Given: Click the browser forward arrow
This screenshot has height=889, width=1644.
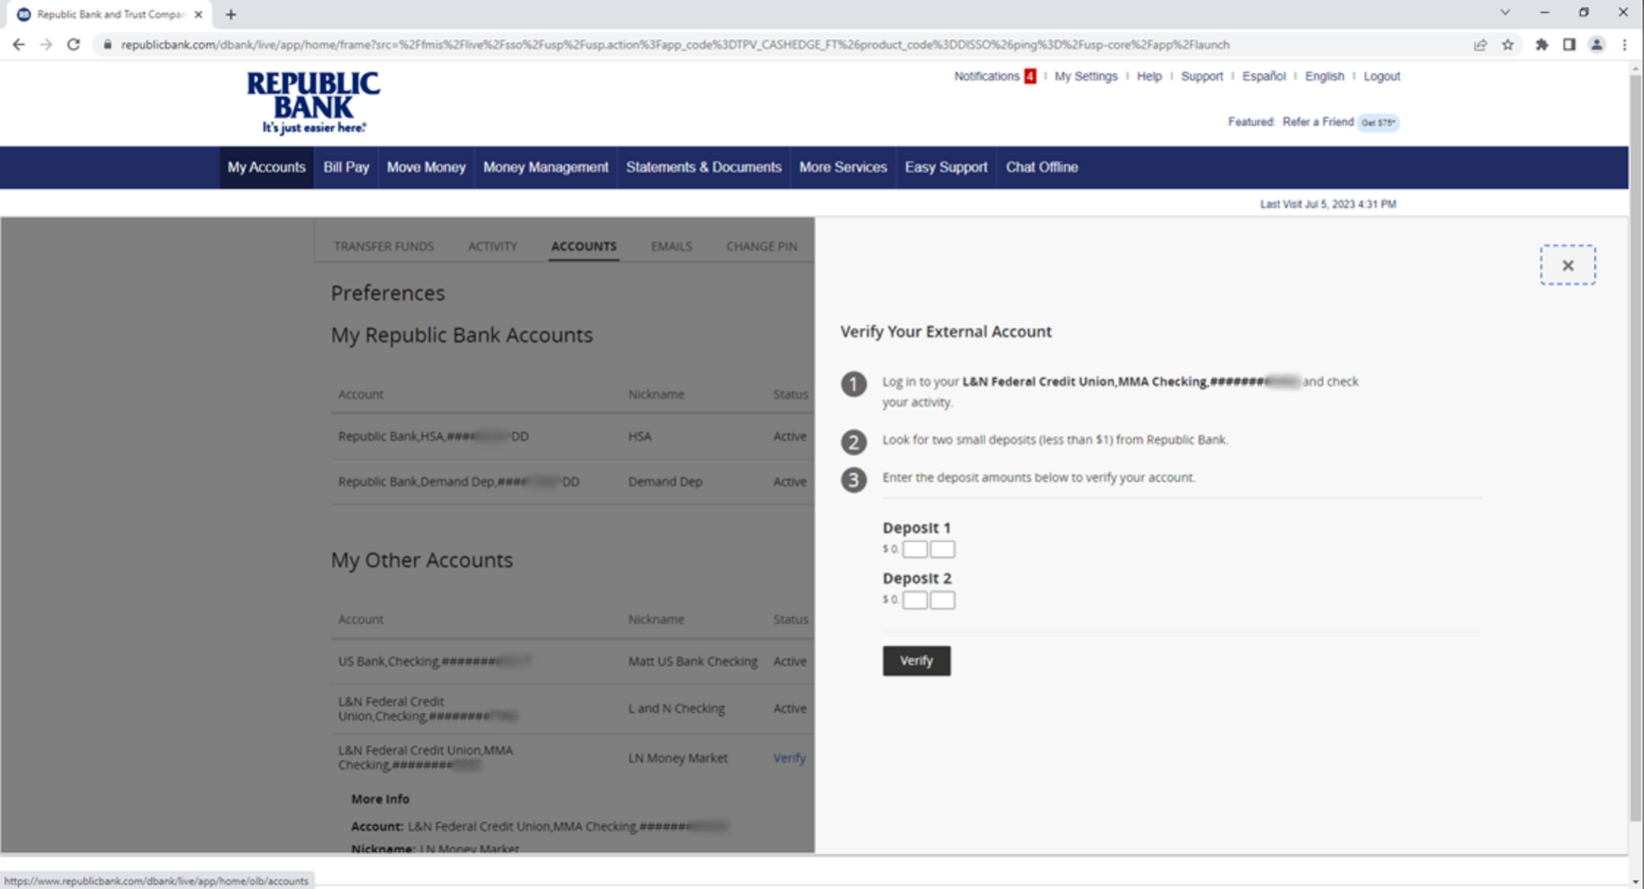Looking at the screenshot, I should pyautogui.click(x=46, y=44).
